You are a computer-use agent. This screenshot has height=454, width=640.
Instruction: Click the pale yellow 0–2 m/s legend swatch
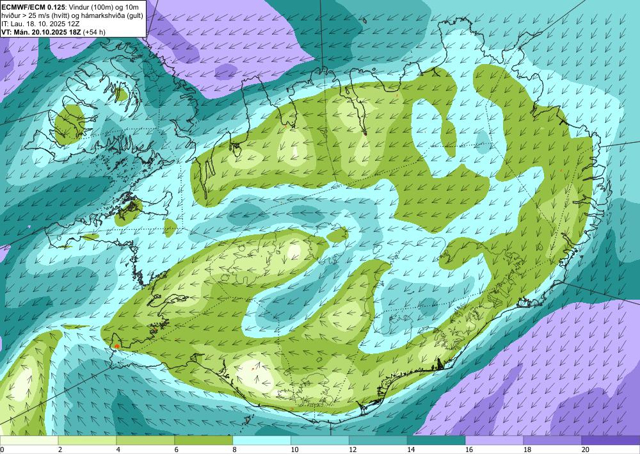(x=29, y=441)
